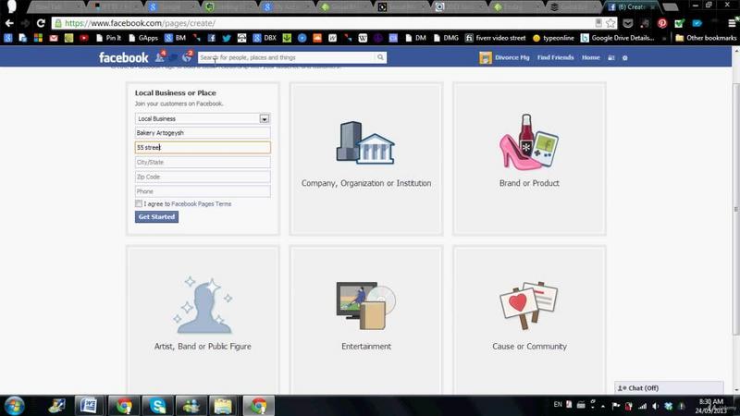Open the GApps bookmark
This screenshot has width=740, height=416.
[x=143, y=38]
